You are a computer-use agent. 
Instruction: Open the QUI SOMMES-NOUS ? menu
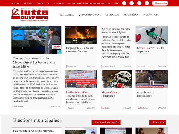90,15
